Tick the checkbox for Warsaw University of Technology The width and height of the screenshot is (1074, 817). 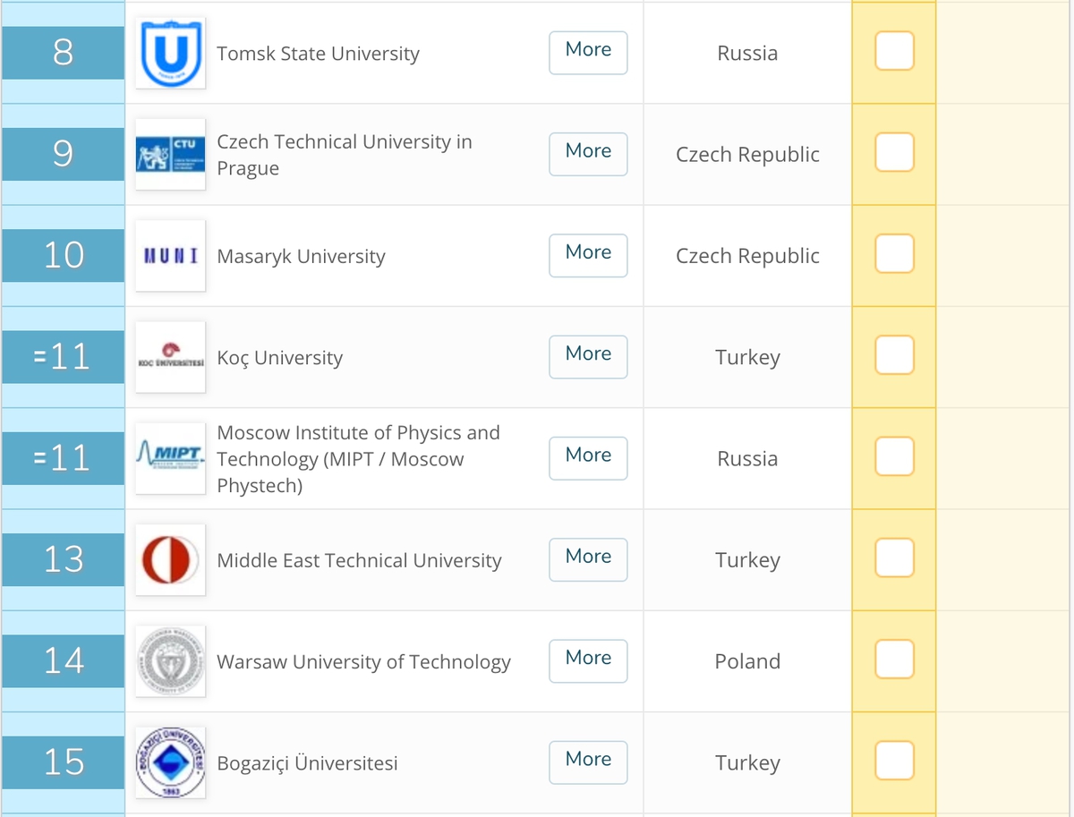coord(894,660)
